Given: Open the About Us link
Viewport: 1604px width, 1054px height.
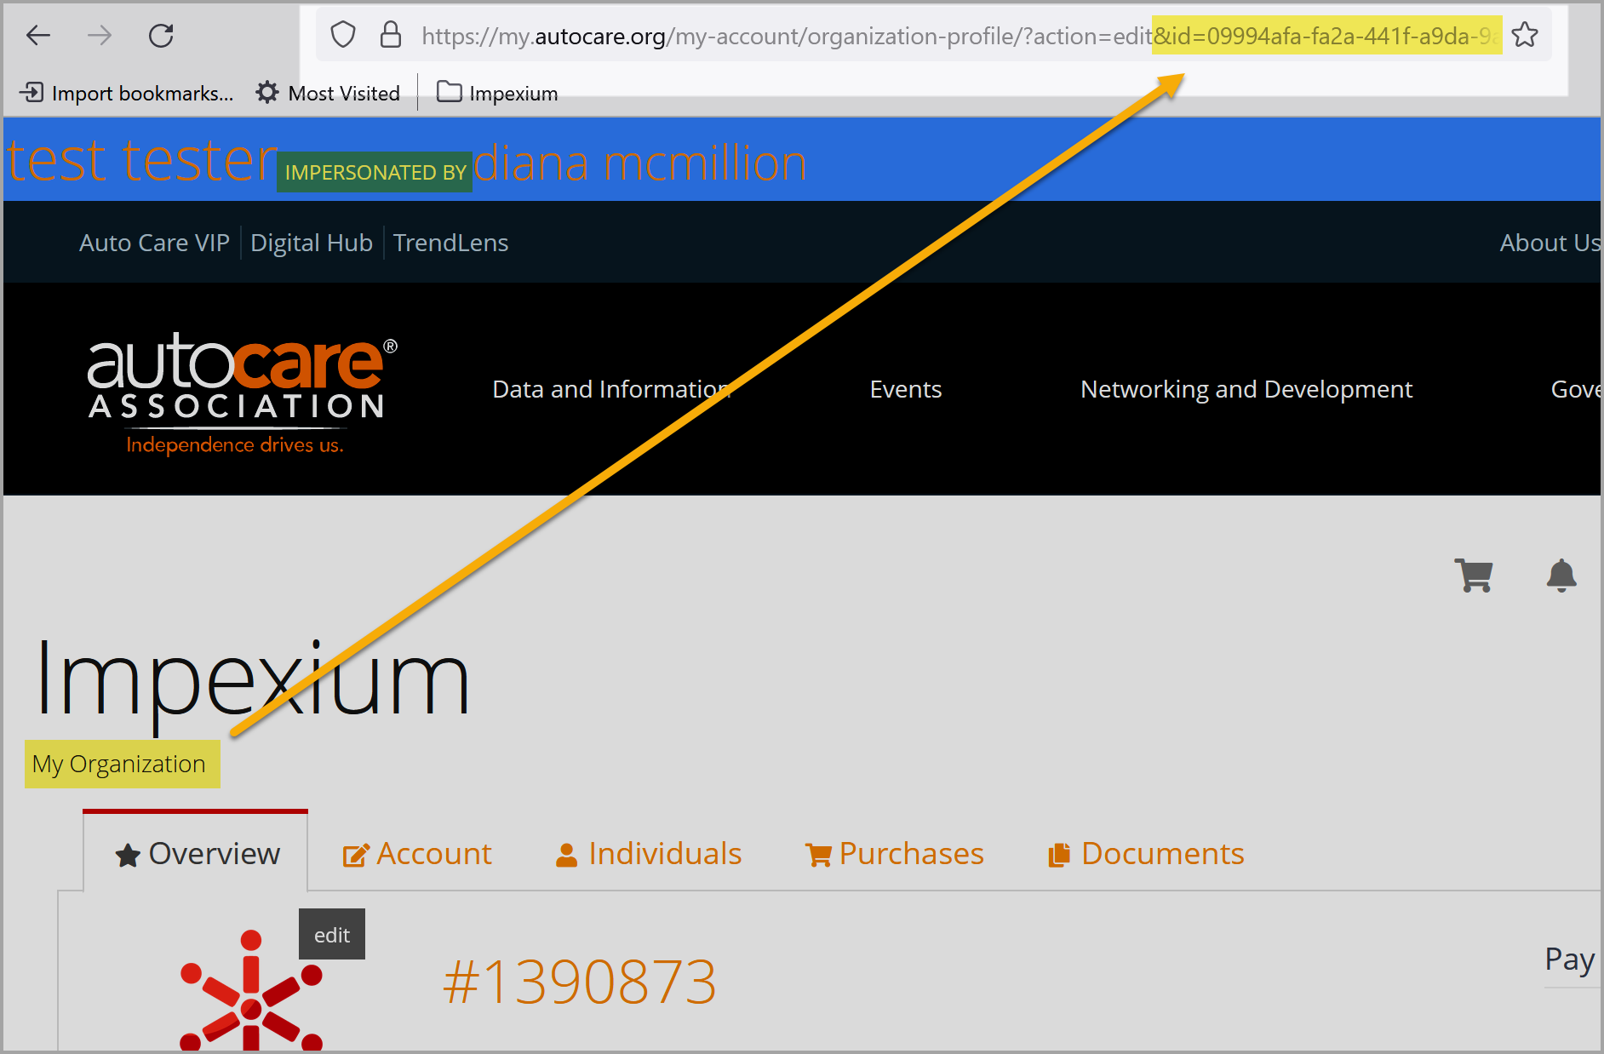Looking at the screenshot, I should pos(1550,243).
